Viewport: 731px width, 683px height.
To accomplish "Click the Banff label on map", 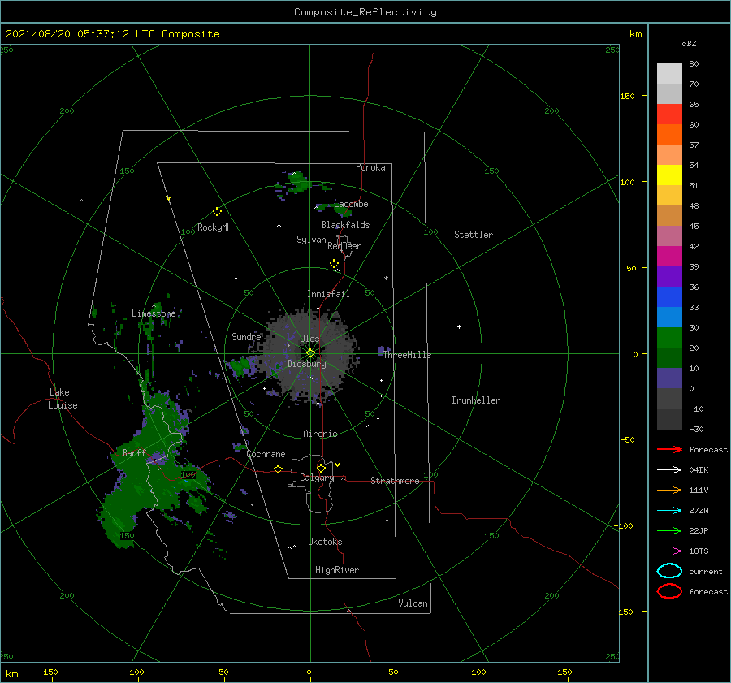I will click(x=134, y=452).
